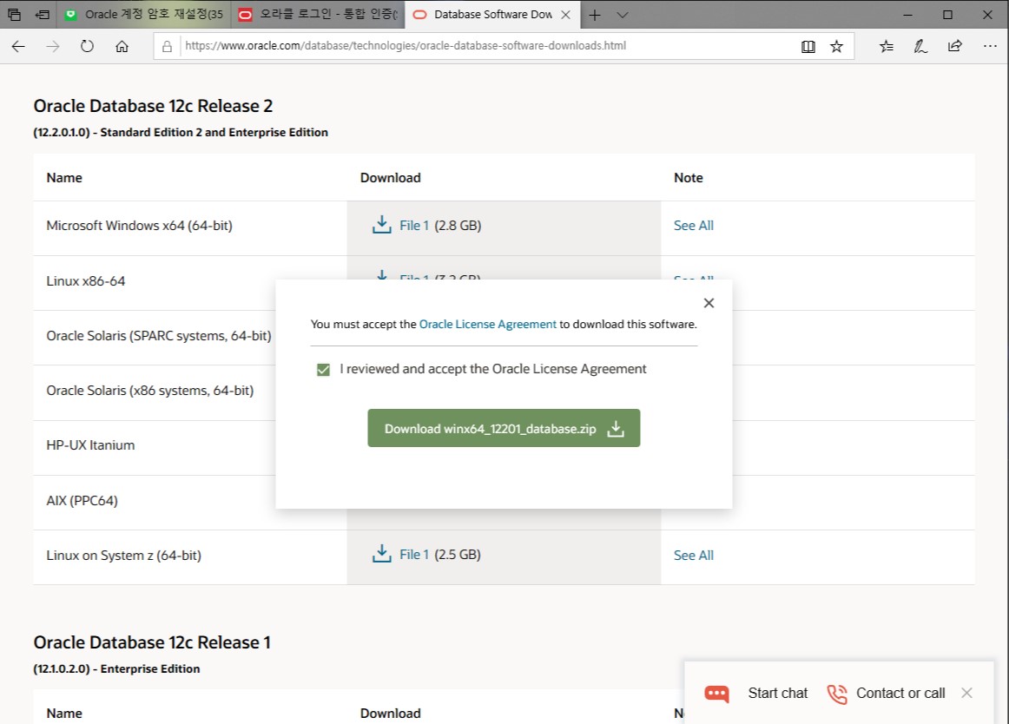The image size is (1009, 724).
Task: Open reading view icon in address bar
Action: point(808,46)
